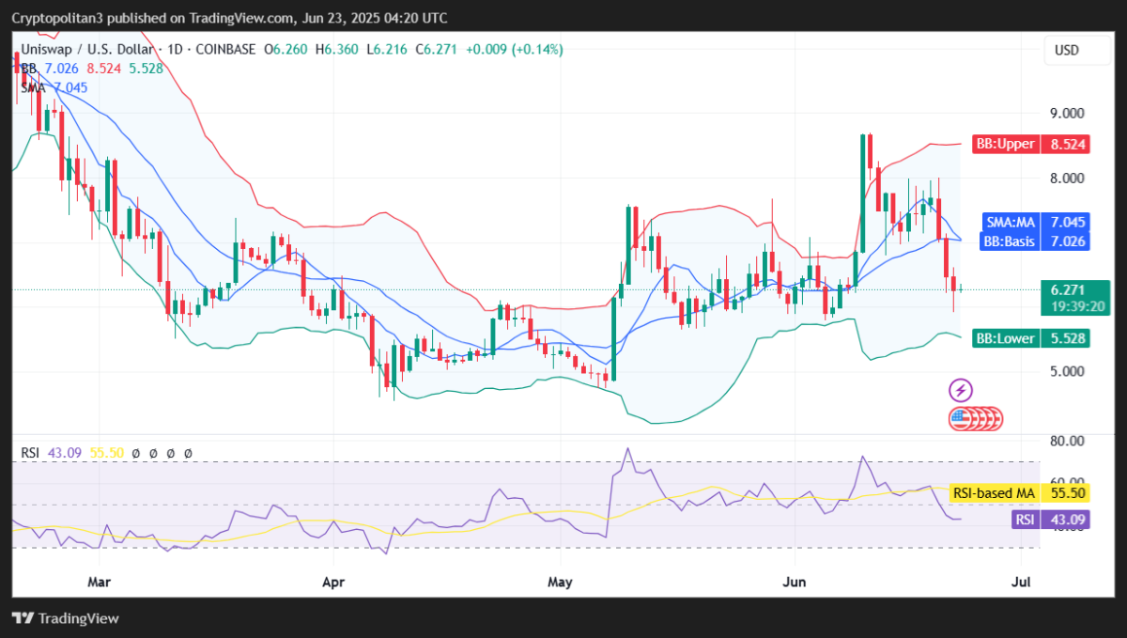Click the 43.09 purple value tag on axis
1127x638 pixels.
[1065, 519]
